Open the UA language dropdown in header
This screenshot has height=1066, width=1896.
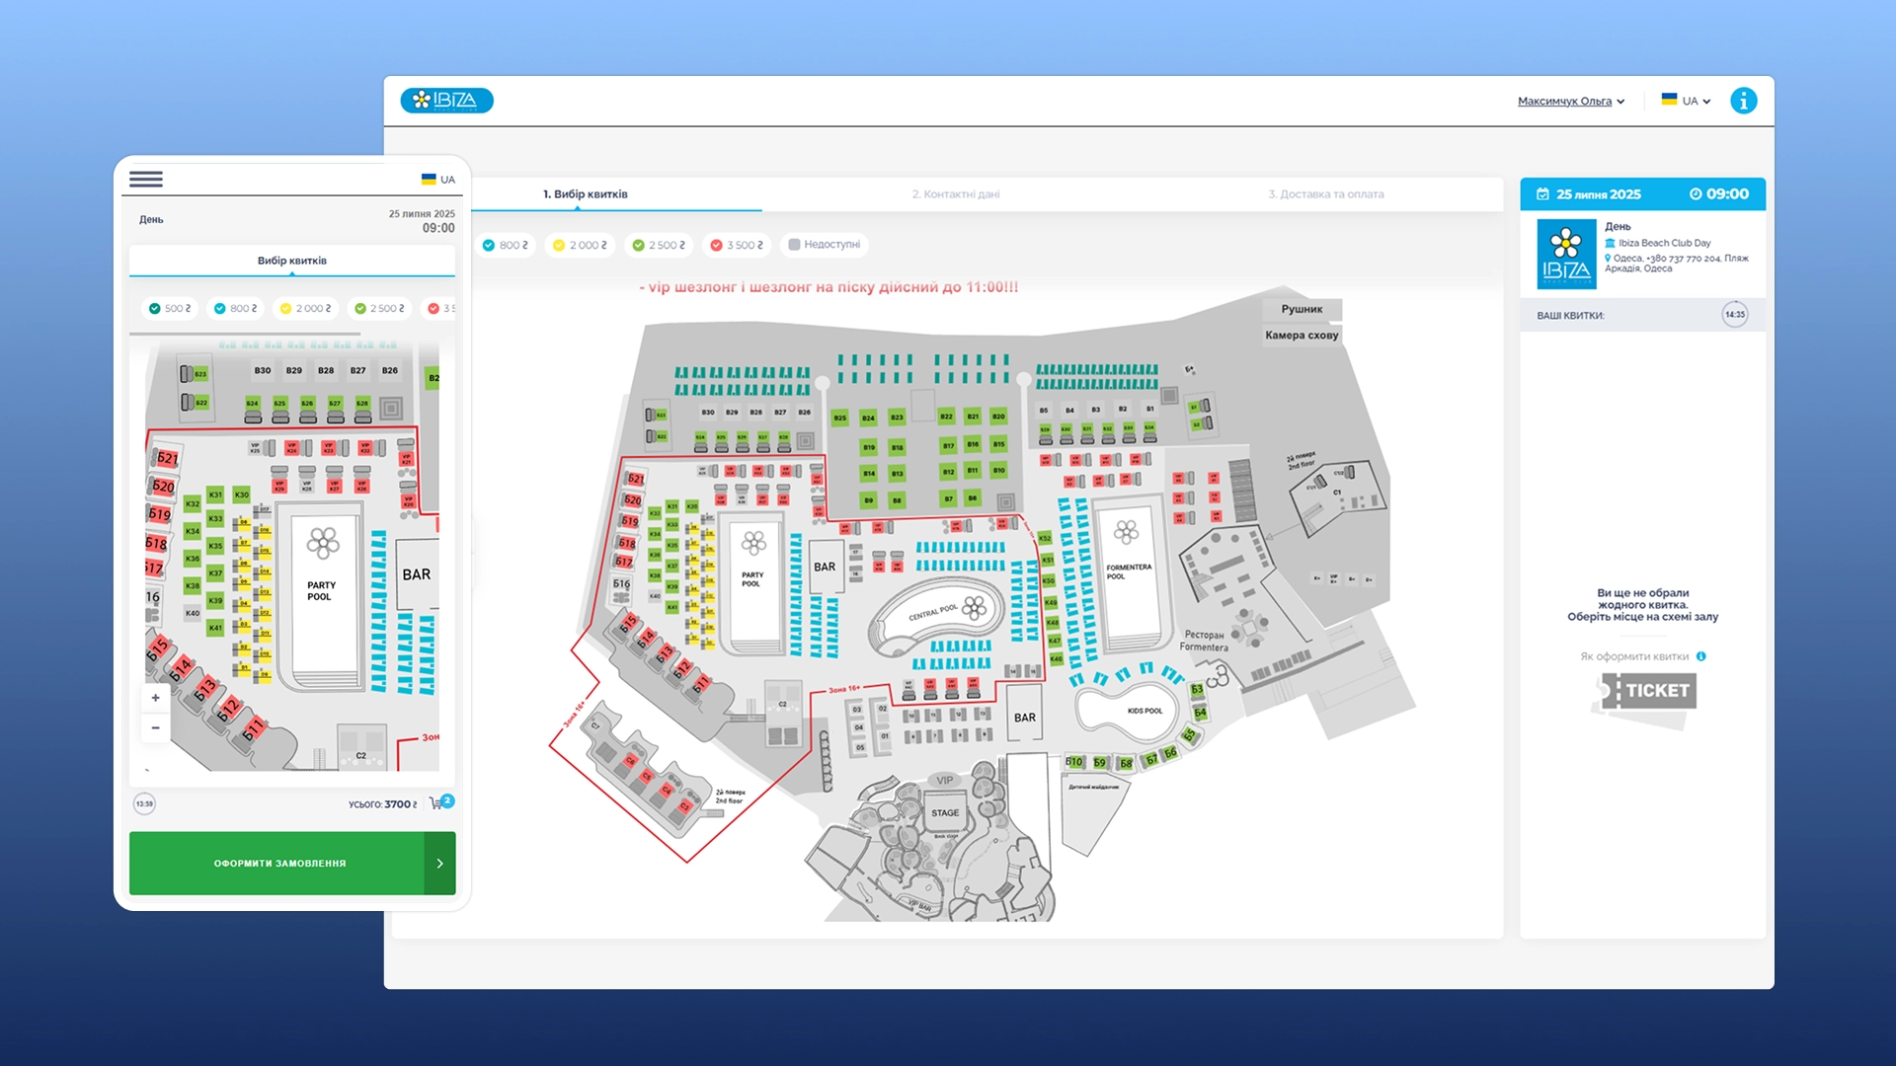point(1686,101)
